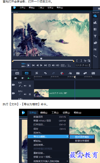Click the timeline playhead marker on ruler
Viewport: 100px width, 163px height.
click(x=75, y=77)
